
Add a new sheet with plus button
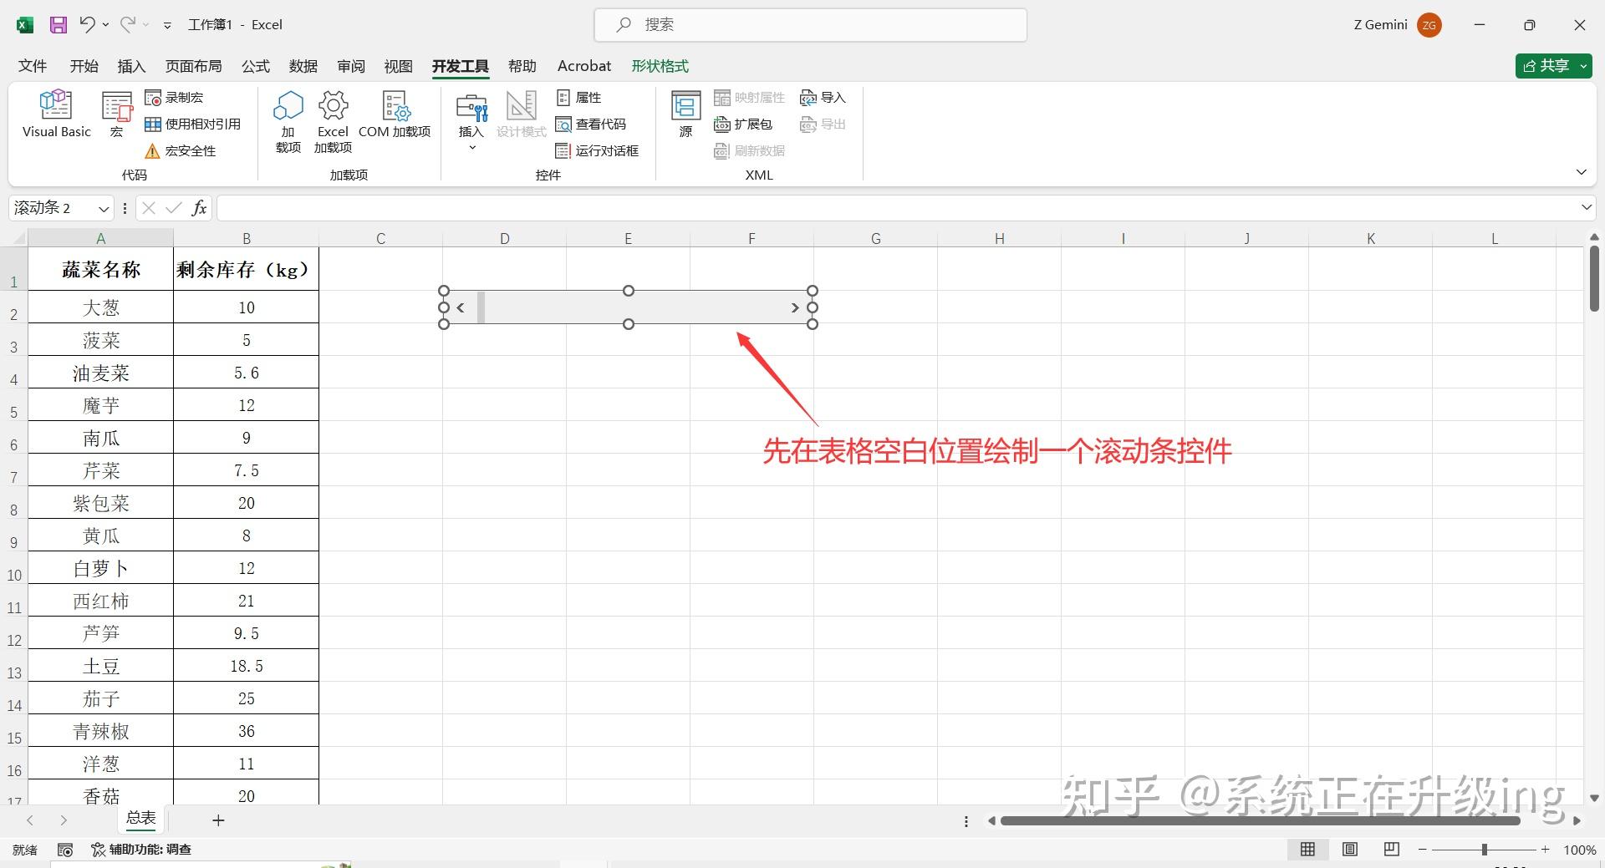coord(218,820)
